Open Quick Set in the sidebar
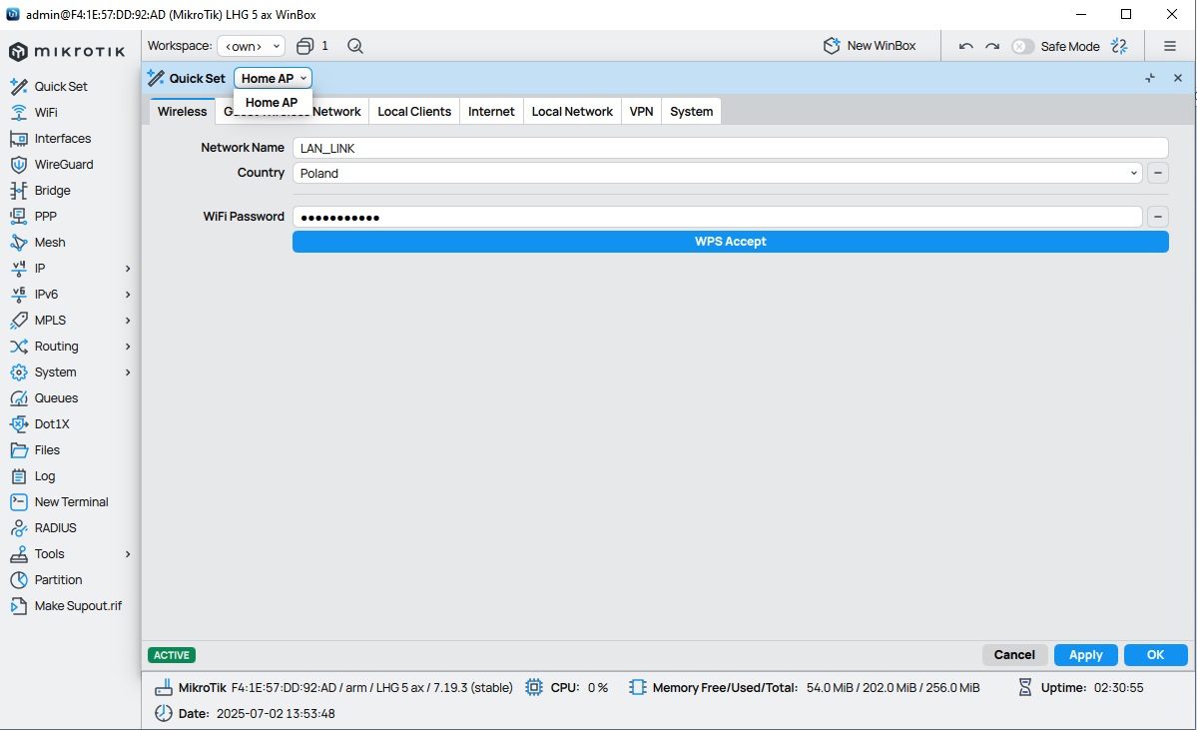The height and width of the screenshot is (730, 1197). pyautogui.click(x=60, y=86)
